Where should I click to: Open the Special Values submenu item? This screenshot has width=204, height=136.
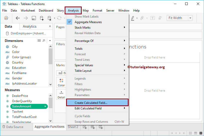[x=97, y=65]
